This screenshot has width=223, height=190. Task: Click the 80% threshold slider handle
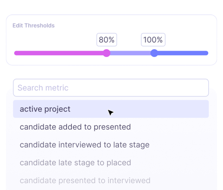107,53
